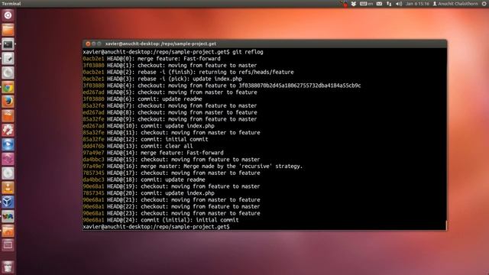Click the terminal window title bar text
The width and height of the screenshot is (489, 275).
(x=160, y=44)
